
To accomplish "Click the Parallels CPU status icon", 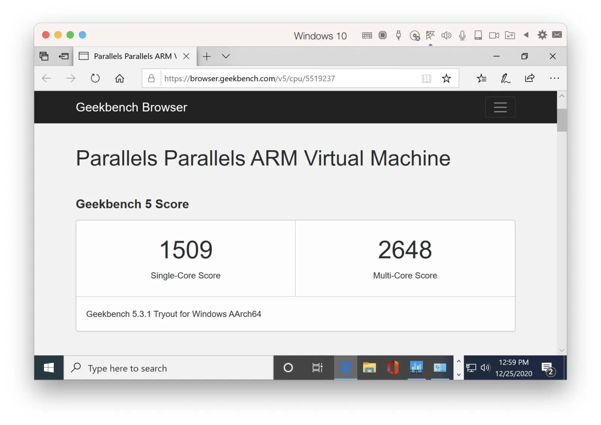I will (383, 36).
